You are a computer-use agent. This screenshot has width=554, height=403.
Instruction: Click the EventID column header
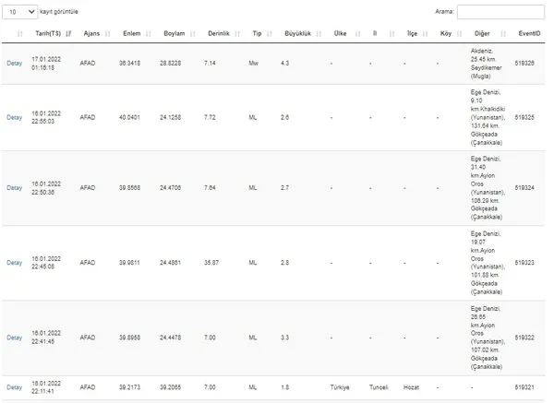point(528,34)
